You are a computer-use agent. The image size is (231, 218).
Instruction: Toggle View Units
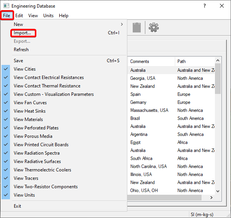pyautogui.click(x=64, y=195)
